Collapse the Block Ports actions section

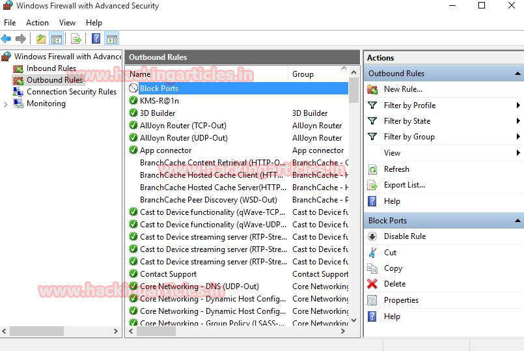(x=517, y=221)
